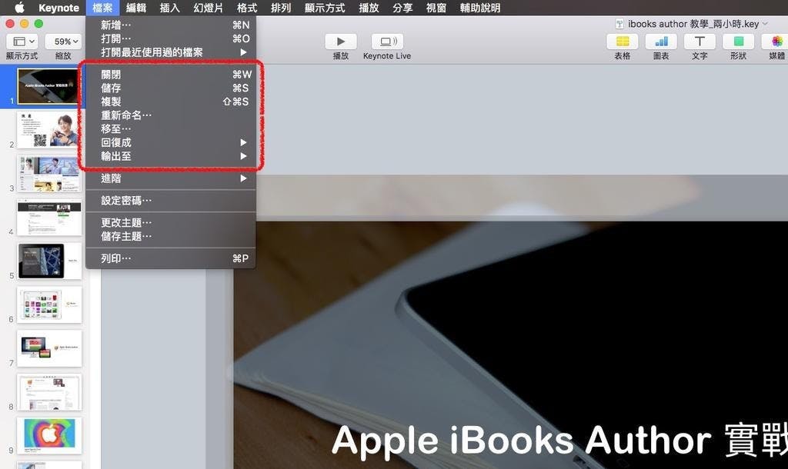The height and width of the screenshot is (469, 788).
Task: Select slide 8 thumbnail
Action: (x=48, y=391)
